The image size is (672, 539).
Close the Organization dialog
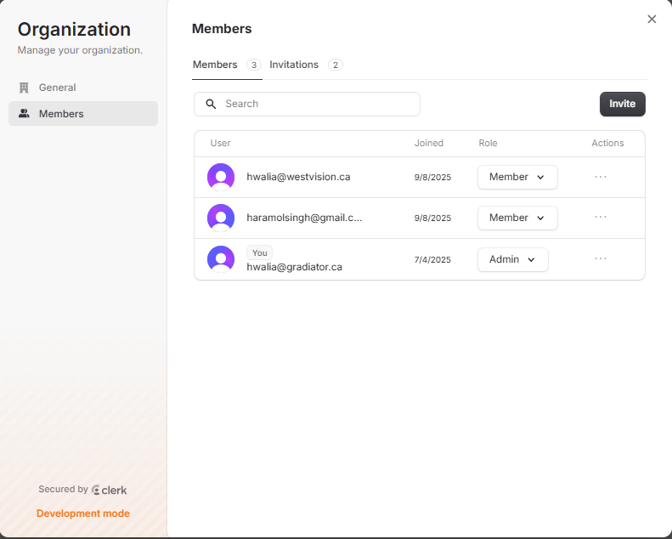[x=652, y=19]
